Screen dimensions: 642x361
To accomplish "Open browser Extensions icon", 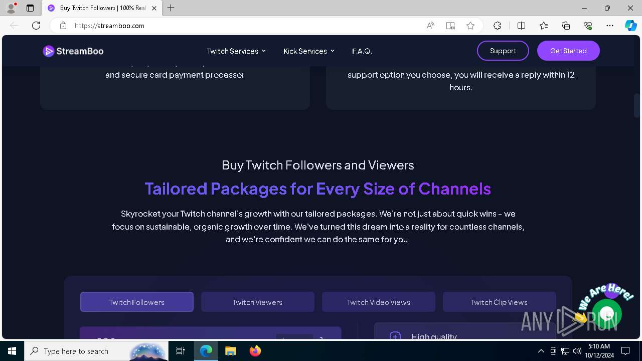I will (x=497, y=26).
